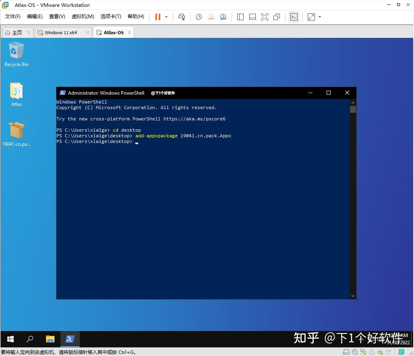Click the PowerShell scrollbar thumb
The image size is (414, 356).
pyautogui.click(x=353, y=109)
